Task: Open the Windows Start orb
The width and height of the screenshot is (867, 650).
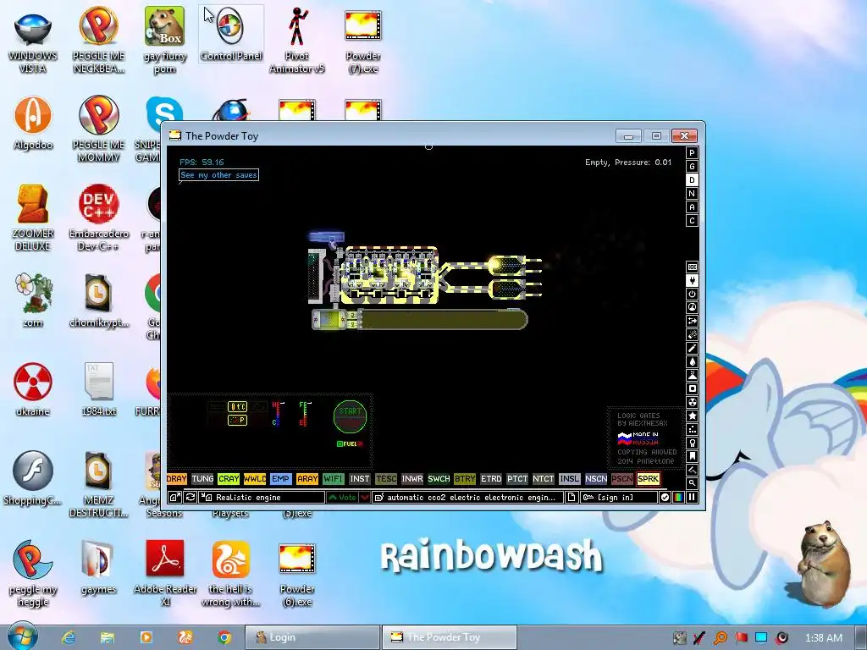Action: [x=22, y=636]
